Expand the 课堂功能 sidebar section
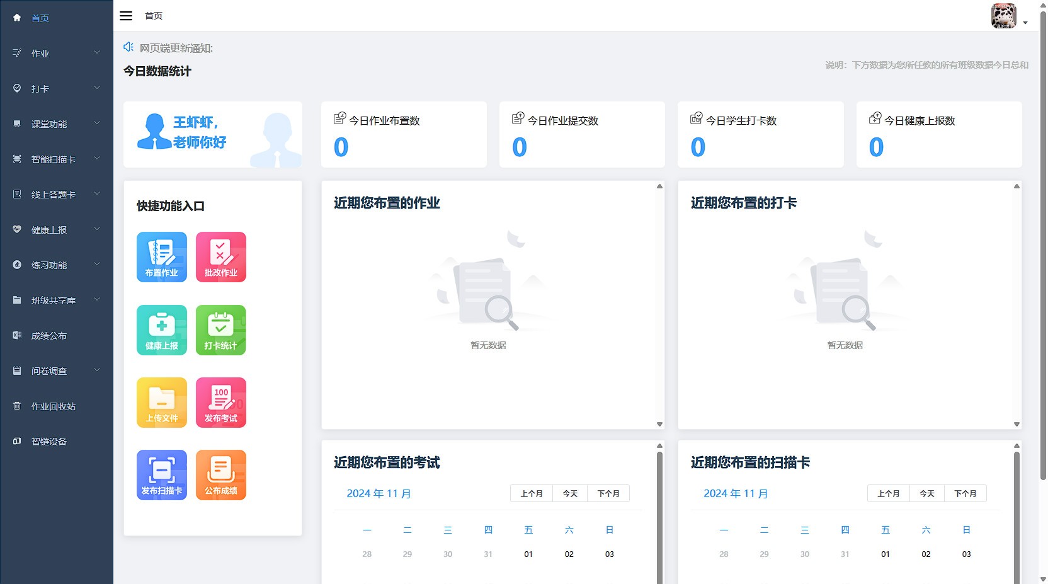 (x=48, y=123)
